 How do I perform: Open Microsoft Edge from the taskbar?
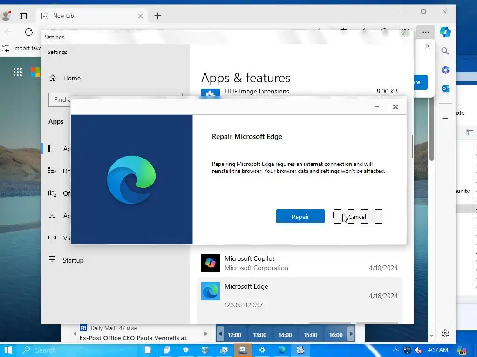click(281, 350)
